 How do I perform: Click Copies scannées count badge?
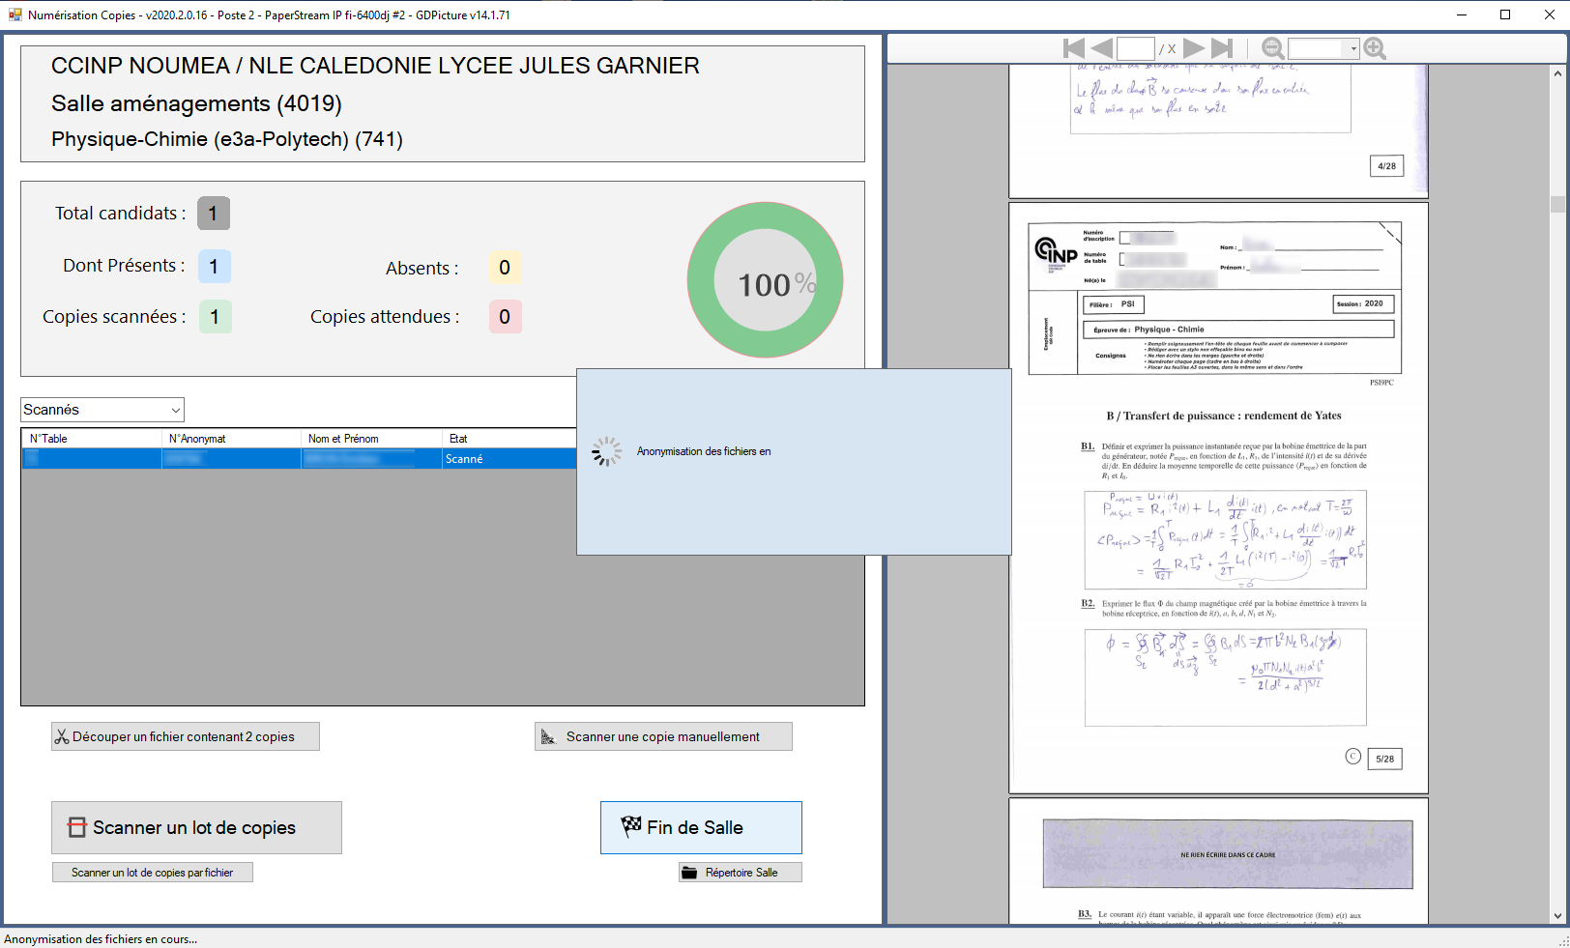(x=216, y=317)
